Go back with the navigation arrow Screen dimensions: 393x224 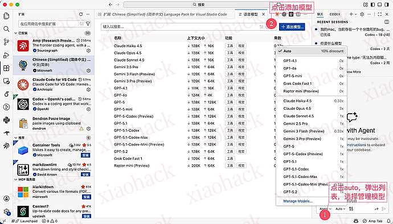coord(110,5)
